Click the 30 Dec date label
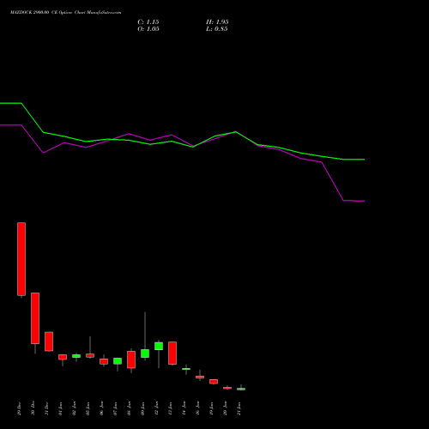This screenshot has width=429, height=429. tap(33, 408)
